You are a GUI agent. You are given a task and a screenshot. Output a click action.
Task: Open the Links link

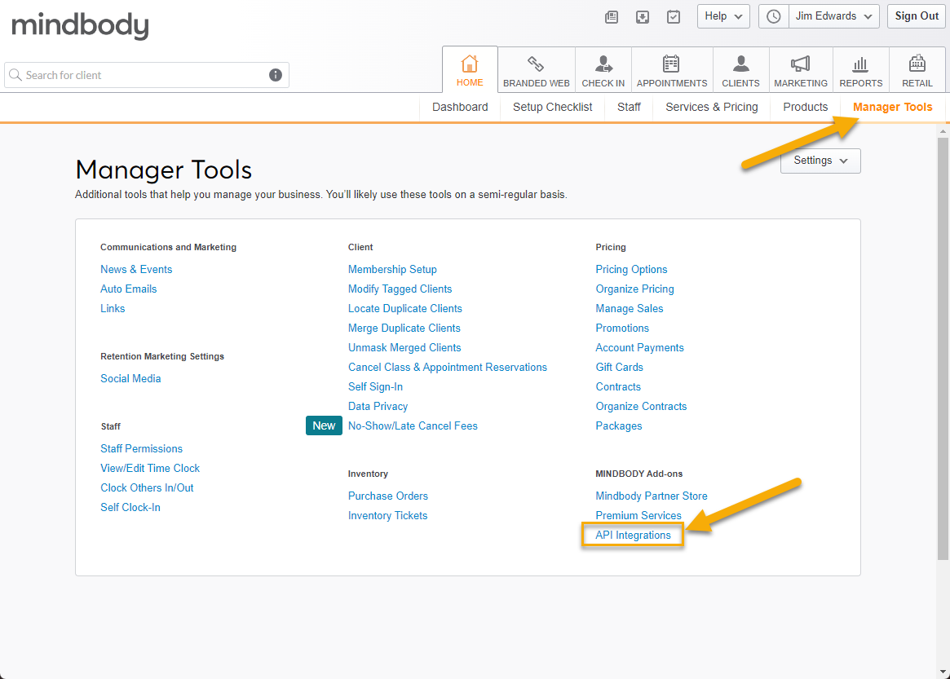[x=113, y=308]
